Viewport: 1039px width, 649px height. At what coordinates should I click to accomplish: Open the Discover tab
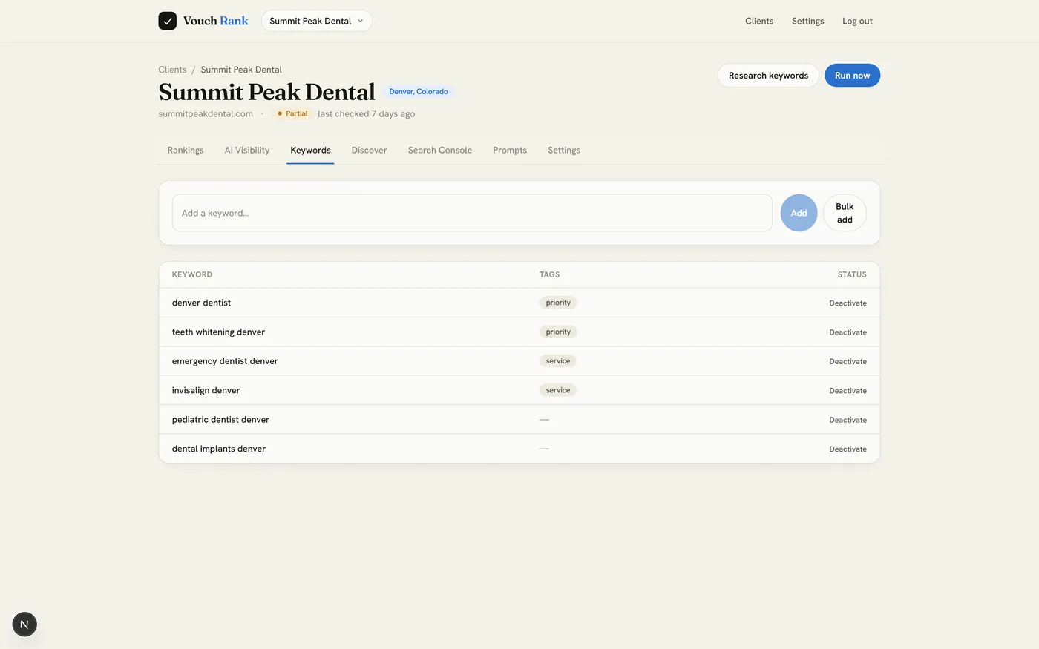[x=369, y=150]
